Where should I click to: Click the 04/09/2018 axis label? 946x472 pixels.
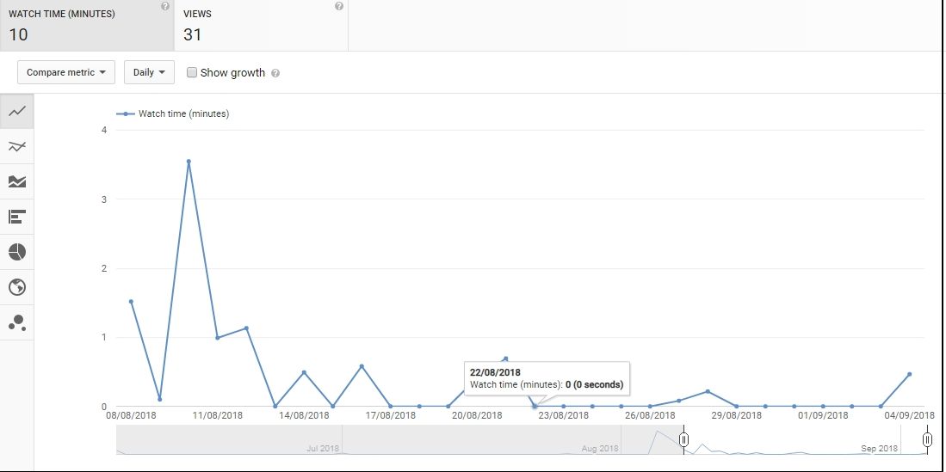coord(909,415)
